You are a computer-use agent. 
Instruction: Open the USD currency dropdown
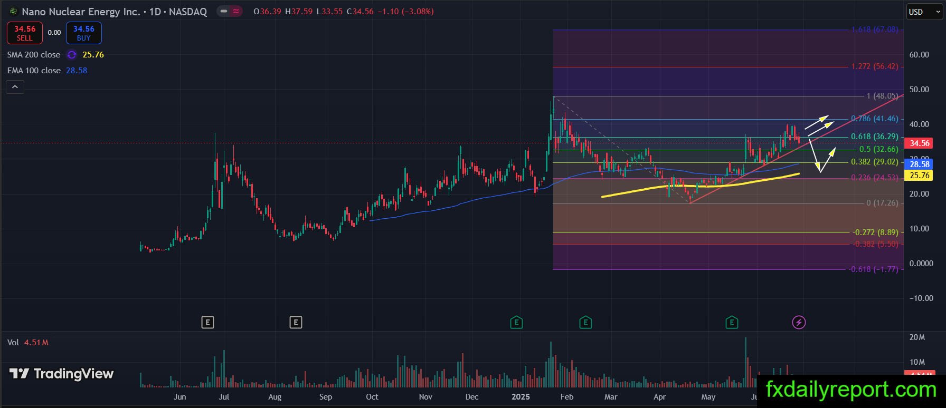click(925, 12)
